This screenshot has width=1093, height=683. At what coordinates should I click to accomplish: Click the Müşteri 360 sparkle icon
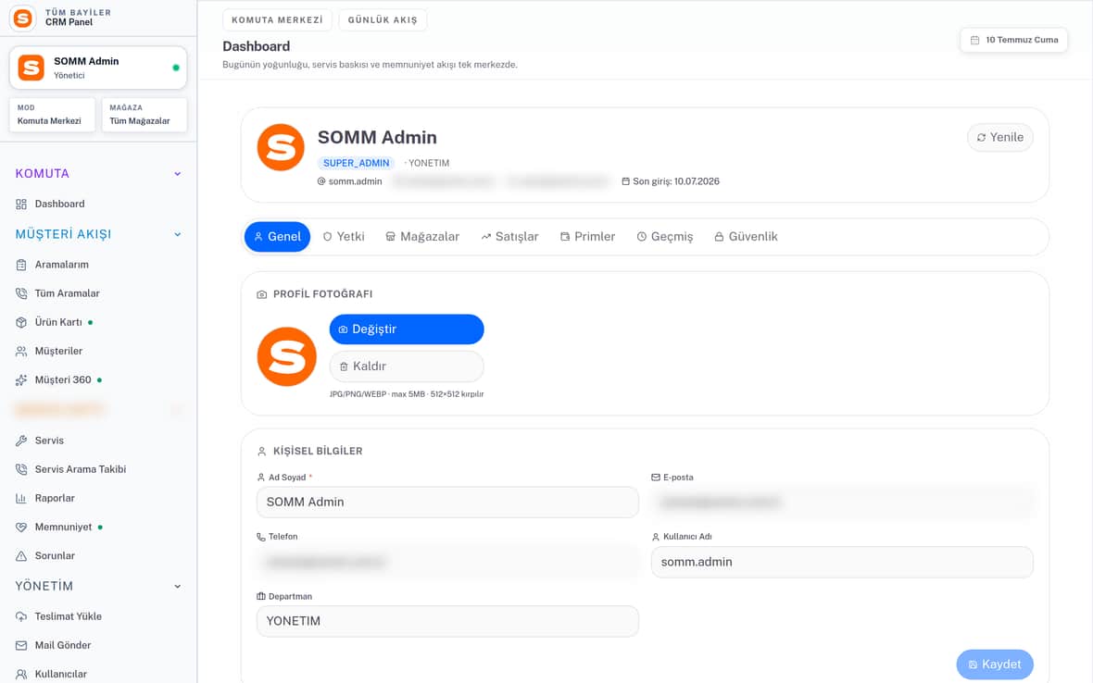click(21, 380)
